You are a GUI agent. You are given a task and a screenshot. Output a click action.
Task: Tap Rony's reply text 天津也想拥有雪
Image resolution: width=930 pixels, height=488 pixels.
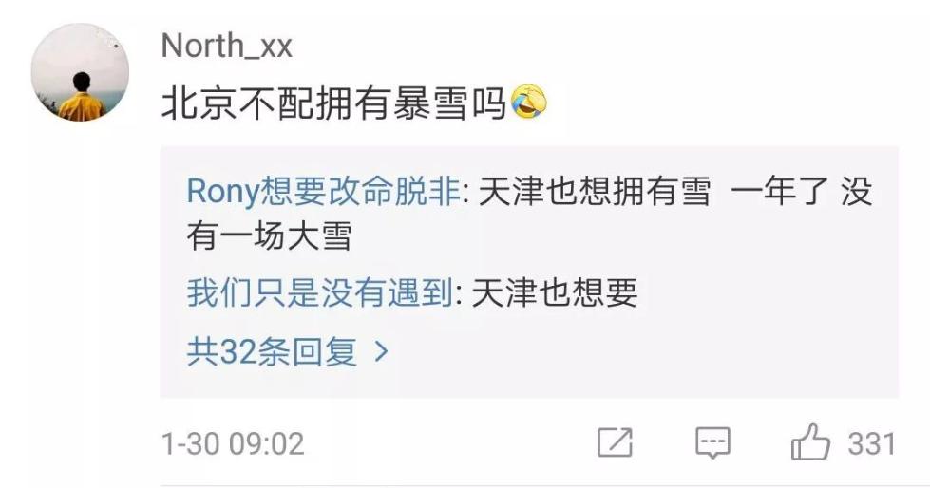pyautogui.click(x=595, y=192)
